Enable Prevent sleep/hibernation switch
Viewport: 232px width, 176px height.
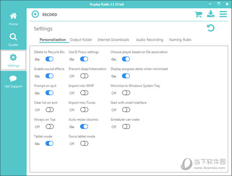point(84,76)
